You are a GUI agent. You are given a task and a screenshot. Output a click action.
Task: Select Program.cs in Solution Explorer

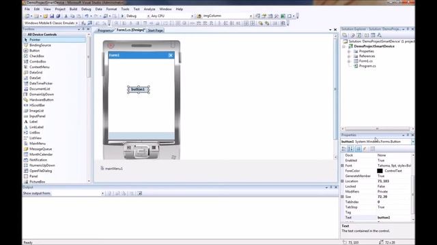click(x=367, y=66)
